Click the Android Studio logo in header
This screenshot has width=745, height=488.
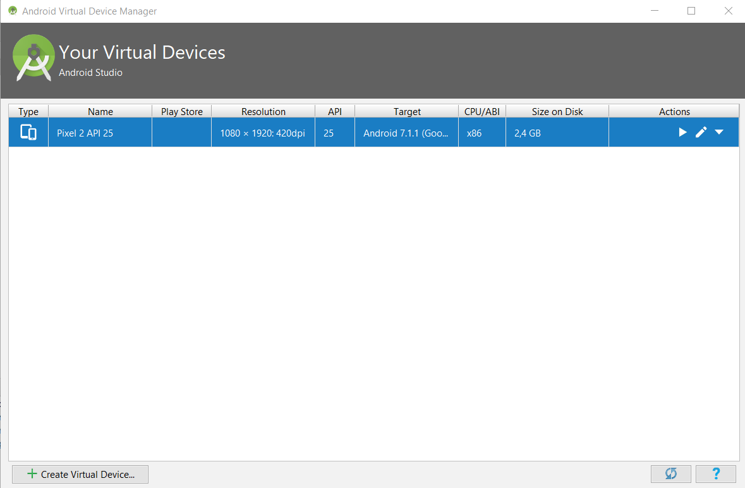click(33, 58)
